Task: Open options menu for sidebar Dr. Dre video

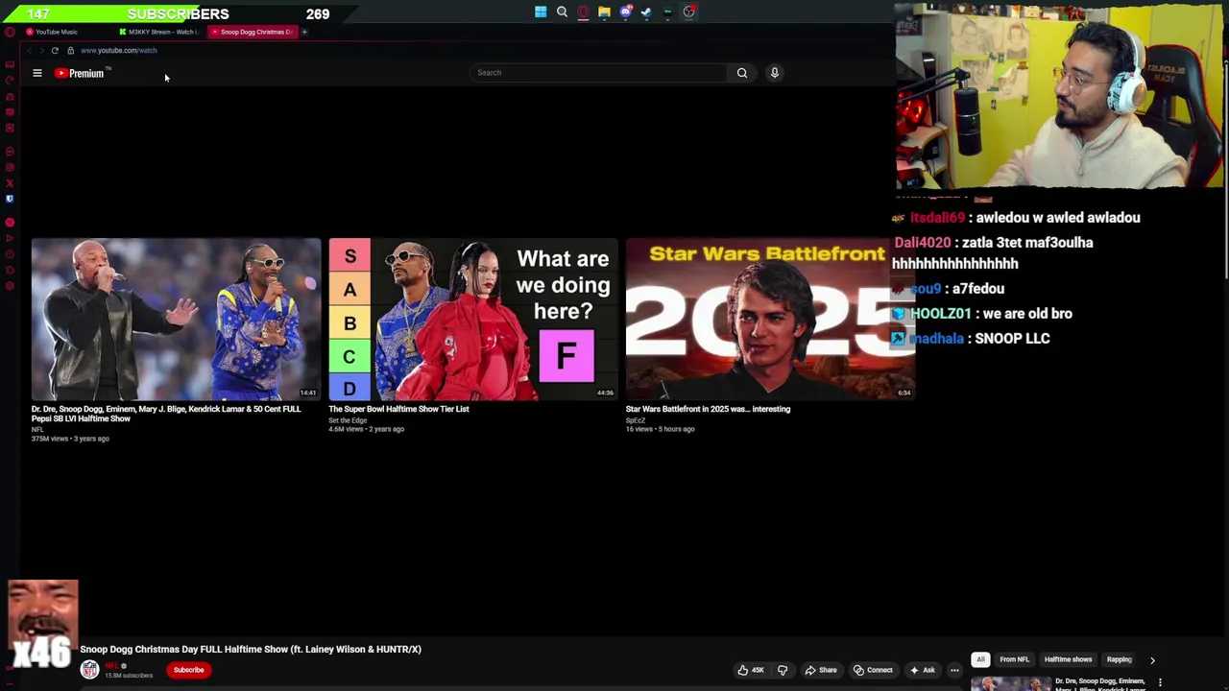Action: coord(1160,682)
